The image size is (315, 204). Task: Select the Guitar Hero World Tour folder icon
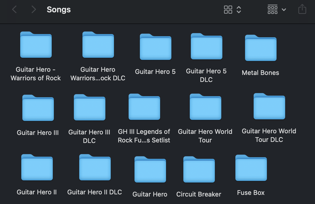click(206, 107)
